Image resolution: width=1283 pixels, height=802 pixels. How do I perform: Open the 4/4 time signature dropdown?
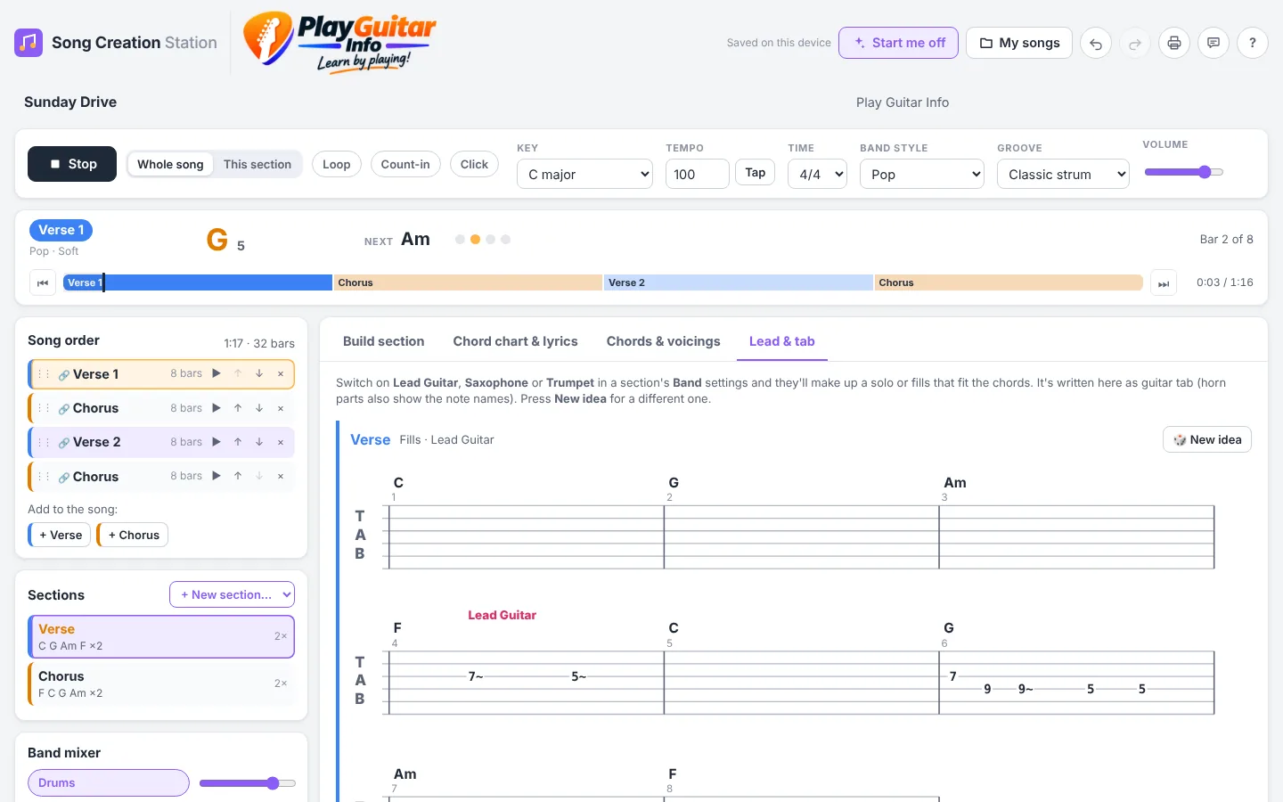(817, 174)
